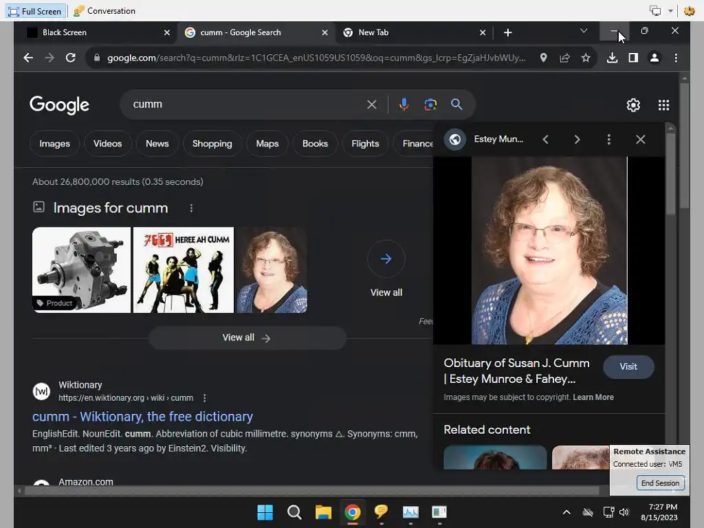Viewport: 704px width, 528px height.
Task: Open Google apps grid
Action: click(x=663, y=105)
